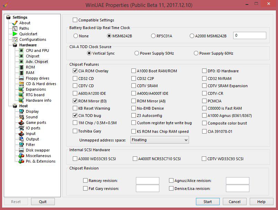This screenshot has height=210, width=278.
Task: Enable the CD32 CD checkbox
Action: (75, 79)
